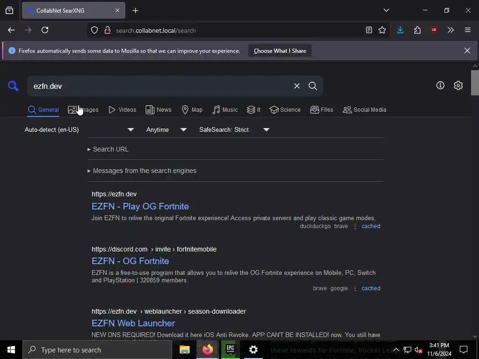Show more tools overflow chevrons
This screenshot has height=359, width=479.
pyautogui.click(x=450, y=30)
